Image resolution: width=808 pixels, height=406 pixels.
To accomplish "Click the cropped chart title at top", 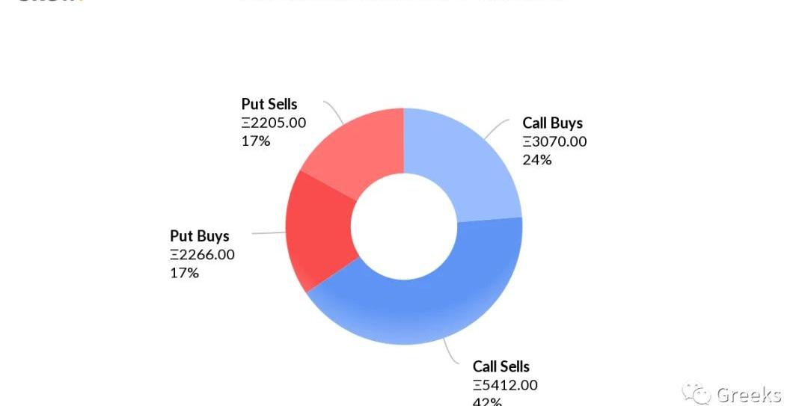I will [x=401, y=2].
